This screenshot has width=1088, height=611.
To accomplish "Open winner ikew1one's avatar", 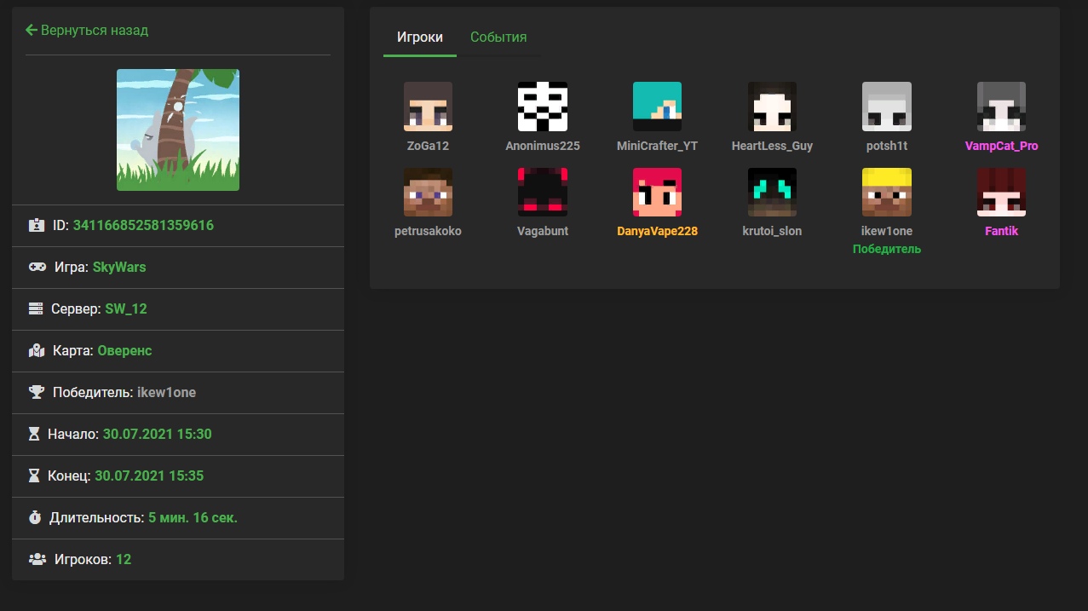I will tap(887, 192).
